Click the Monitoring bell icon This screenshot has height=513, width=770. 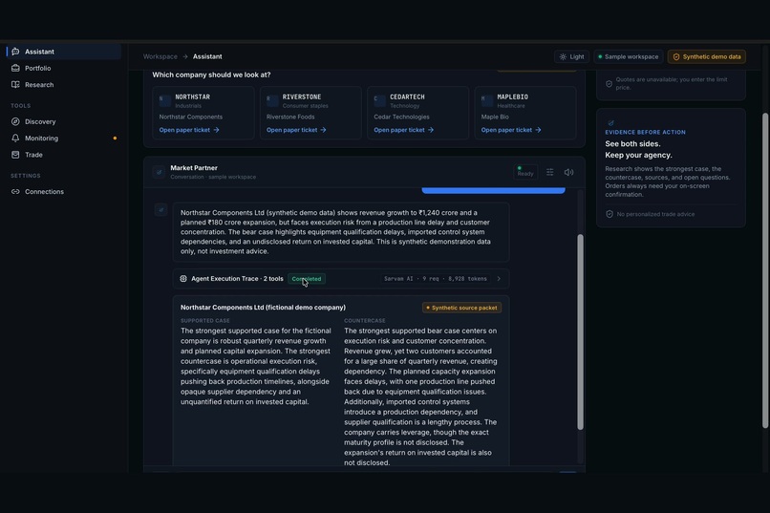tap(15, 139)
